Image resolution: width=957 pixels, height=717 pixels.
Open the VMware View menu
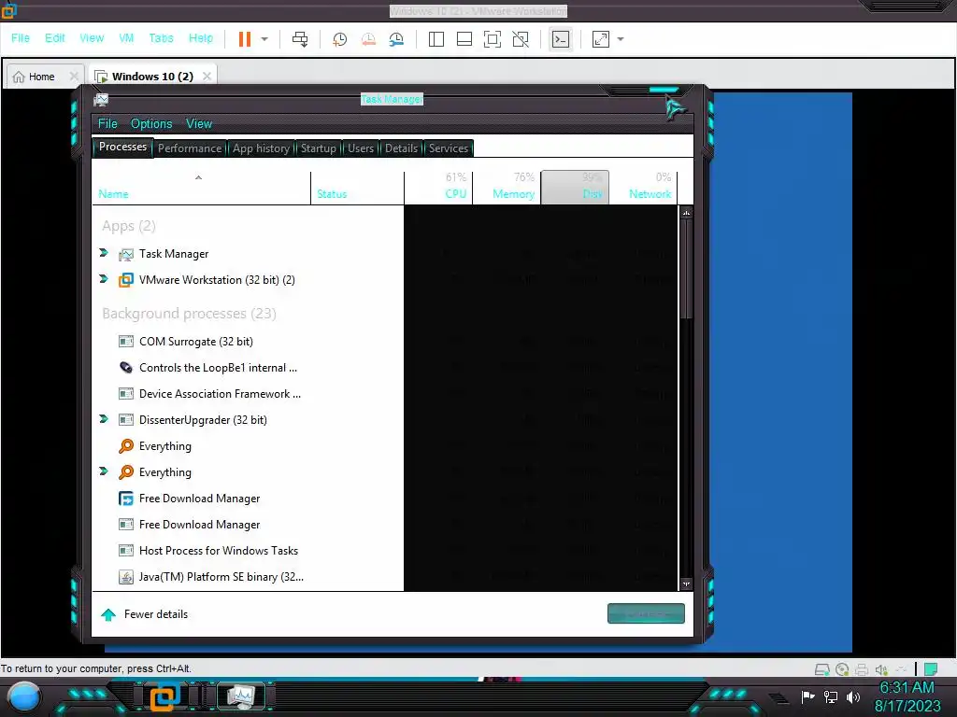92,37
